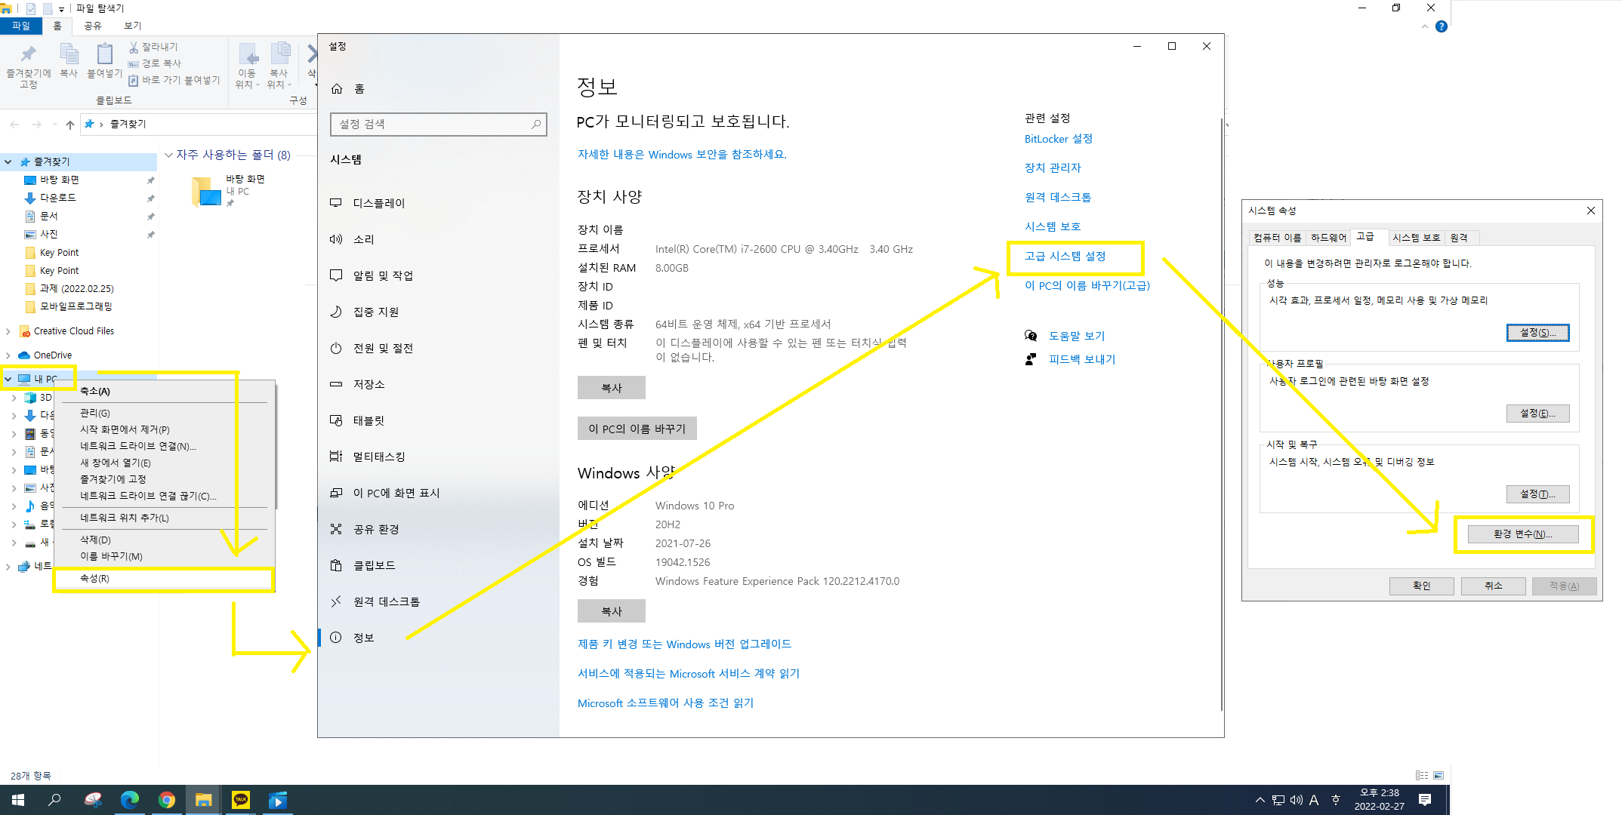Click the File Explorer help question mark icon

click(x=1441, y=26)
